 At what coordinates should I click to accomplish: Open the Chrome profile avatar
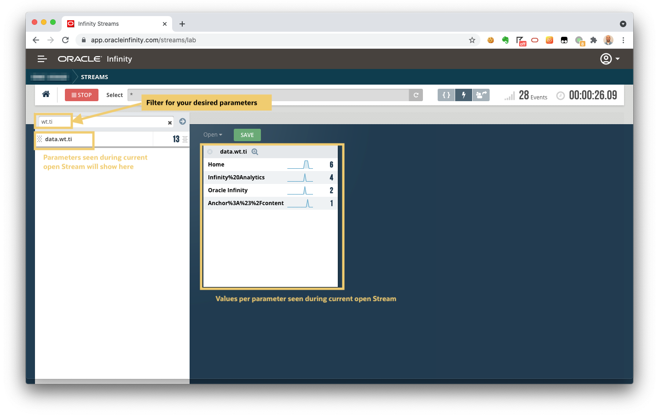pos(608,40)
